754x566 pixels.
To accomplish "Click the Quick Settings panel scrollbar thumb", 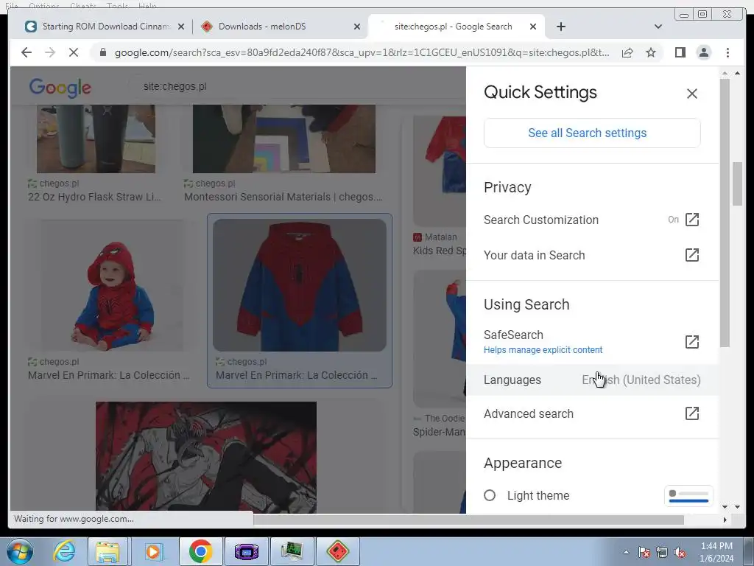I will (x=725, y=212).
